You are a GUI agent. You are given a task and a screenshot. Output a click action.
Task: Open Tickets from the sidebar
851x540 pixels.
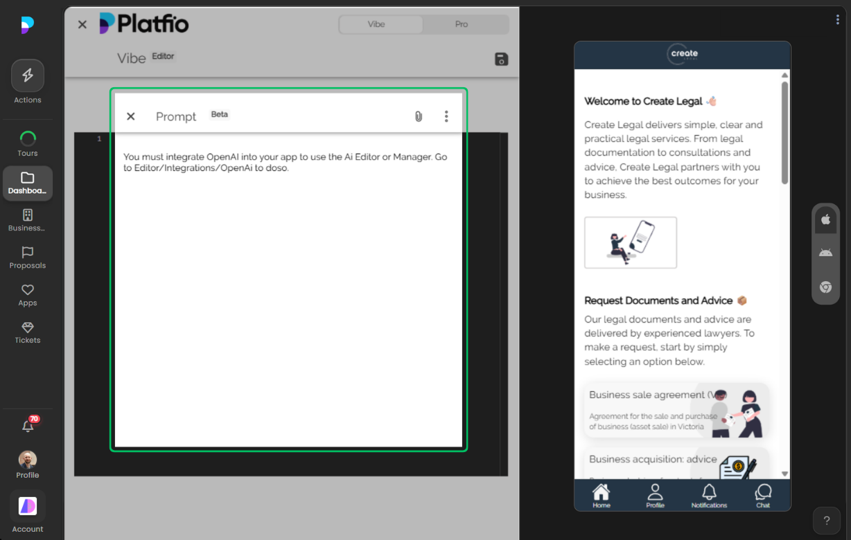tap(28, 332)
